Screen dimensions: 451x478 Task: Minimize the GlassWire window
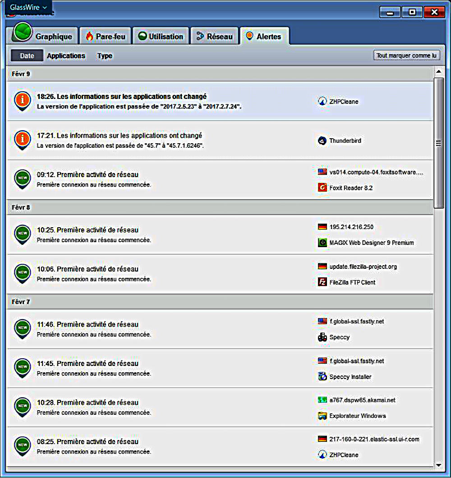pyautogui.click(x=390, y=12)
